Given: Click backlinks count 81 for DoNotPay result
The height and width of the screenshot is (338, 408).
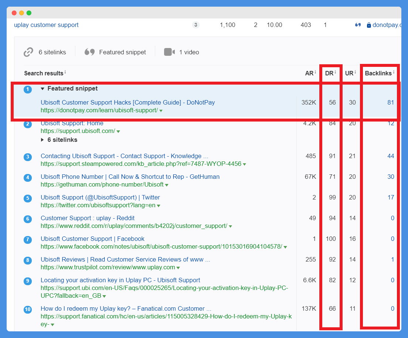Looking at the screenshot, I should click(391, 102).
